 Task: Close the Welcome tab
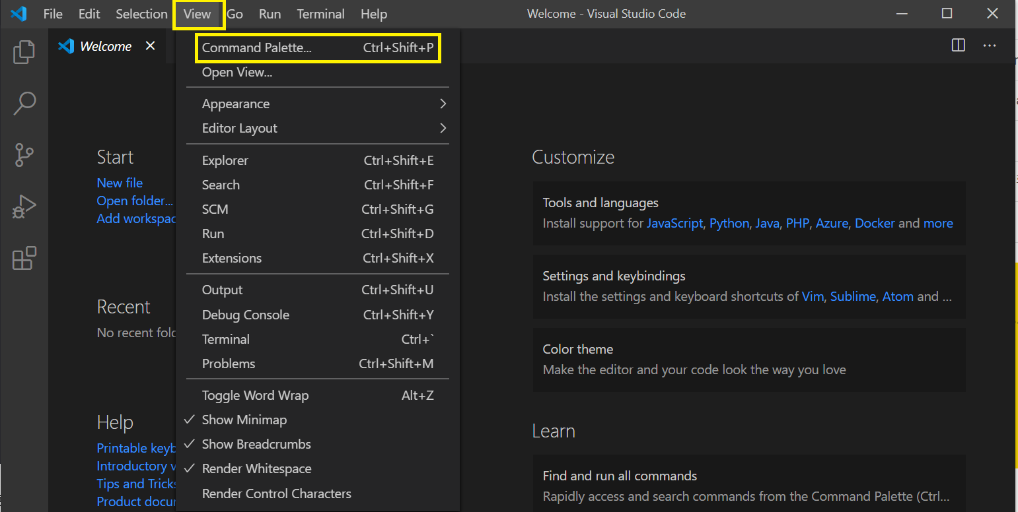coord(151,46)
